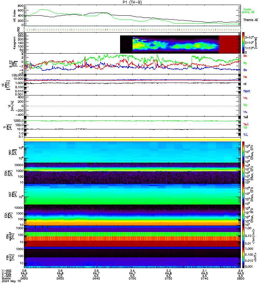Click the date "2024 May 15"
This screenshot has width=268, height=286.
(11, 281)
